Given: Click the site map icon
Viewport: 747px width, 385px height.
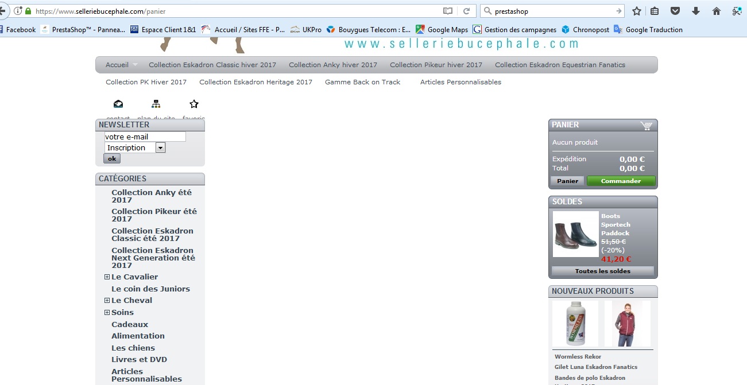Looking at the screenshot, I should (x=156, y=104).
